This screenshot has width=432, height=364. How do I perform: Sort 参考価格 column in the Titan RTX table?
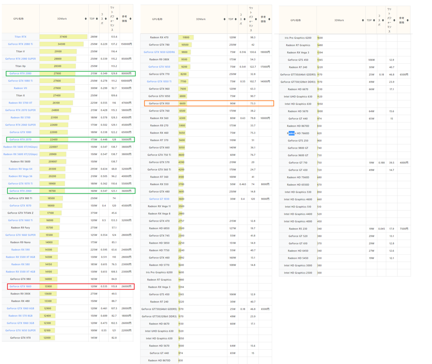click(x=130, y=19)
